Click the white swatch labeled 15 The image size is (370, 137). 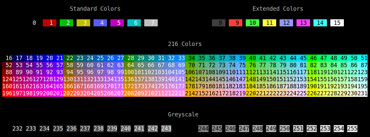(x=337, y=23)
